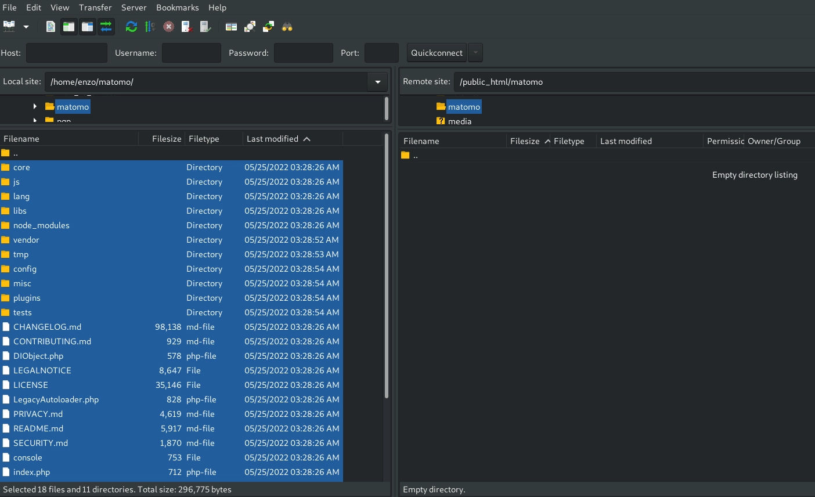
Task: Focus the Username input field
Action: pos(192,53)
